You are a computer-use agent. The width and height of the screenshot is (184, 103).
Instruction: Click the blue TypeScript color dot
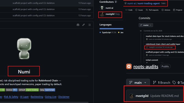point(100,33)
